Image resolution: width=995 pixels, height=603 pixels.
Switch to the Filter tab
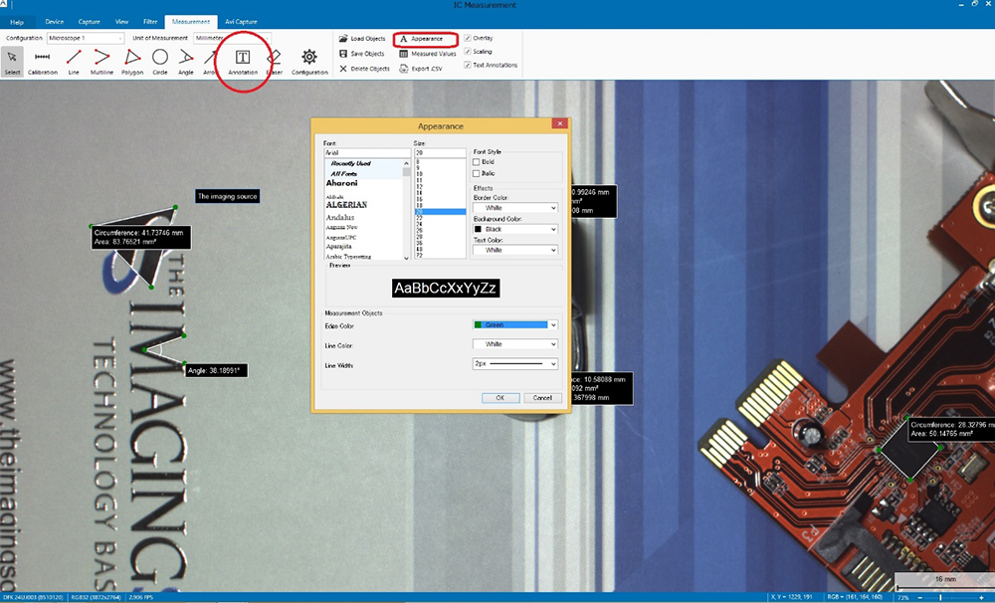tap(150, 22)
